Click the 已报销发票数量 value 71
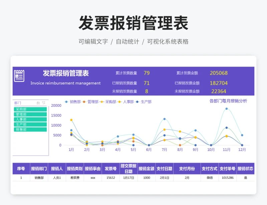 147,83
